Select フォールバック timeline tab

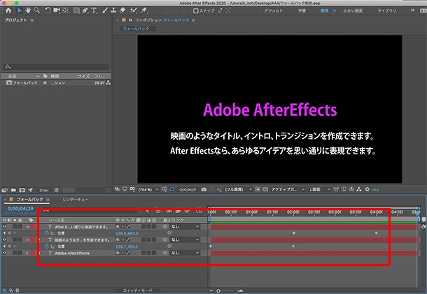click(x=30, y=200)
